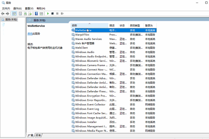Click the Refresh toolbar icon
This screenshot has height=139, width=209.
point(25,14)
